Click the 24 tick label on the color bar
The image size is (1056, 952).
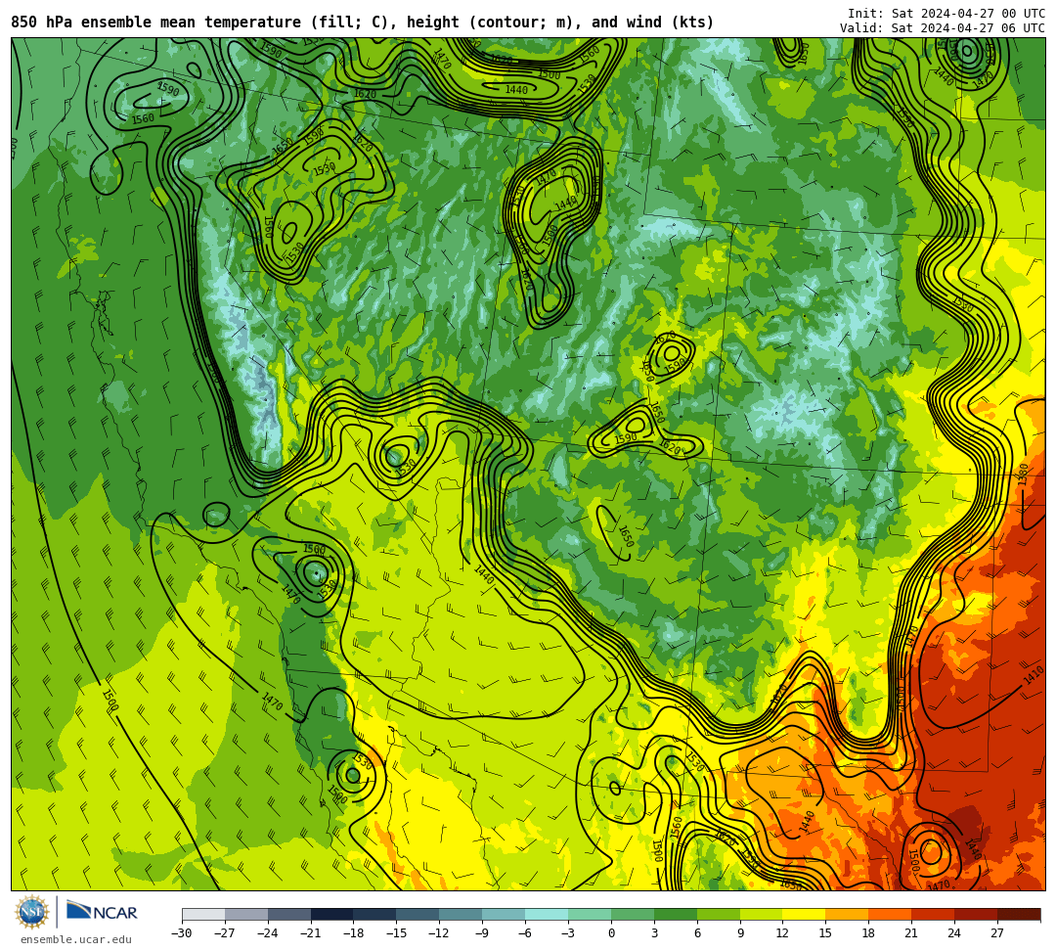[954, 933]
